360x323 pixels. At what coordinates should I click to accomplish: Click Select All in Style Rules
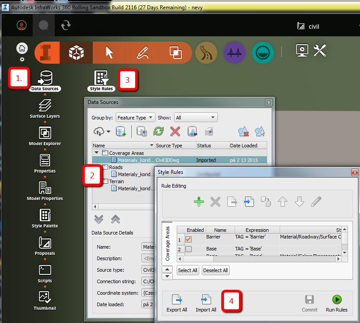pos(188,270)
